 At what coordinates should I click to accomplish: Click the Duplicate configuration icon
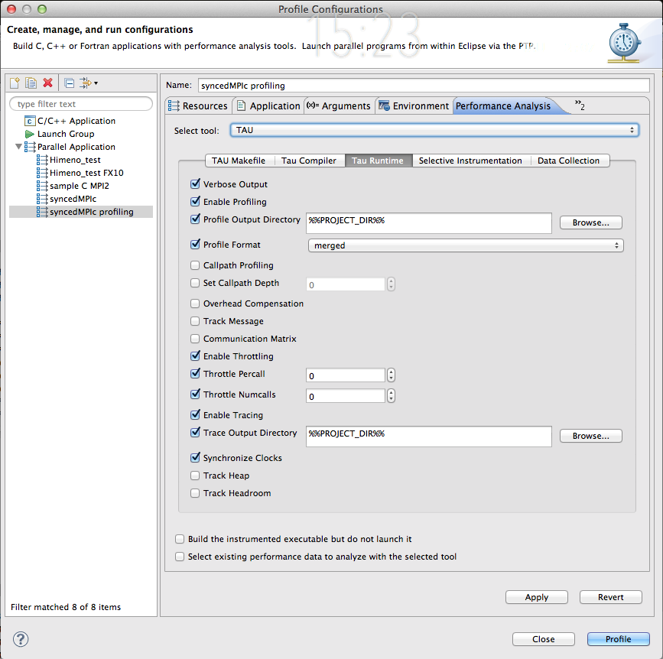[31, 83]
